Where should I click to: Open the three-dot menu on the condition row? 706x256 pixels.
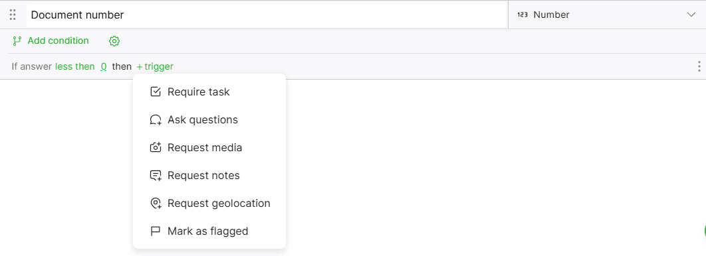(x=699, y=66)
